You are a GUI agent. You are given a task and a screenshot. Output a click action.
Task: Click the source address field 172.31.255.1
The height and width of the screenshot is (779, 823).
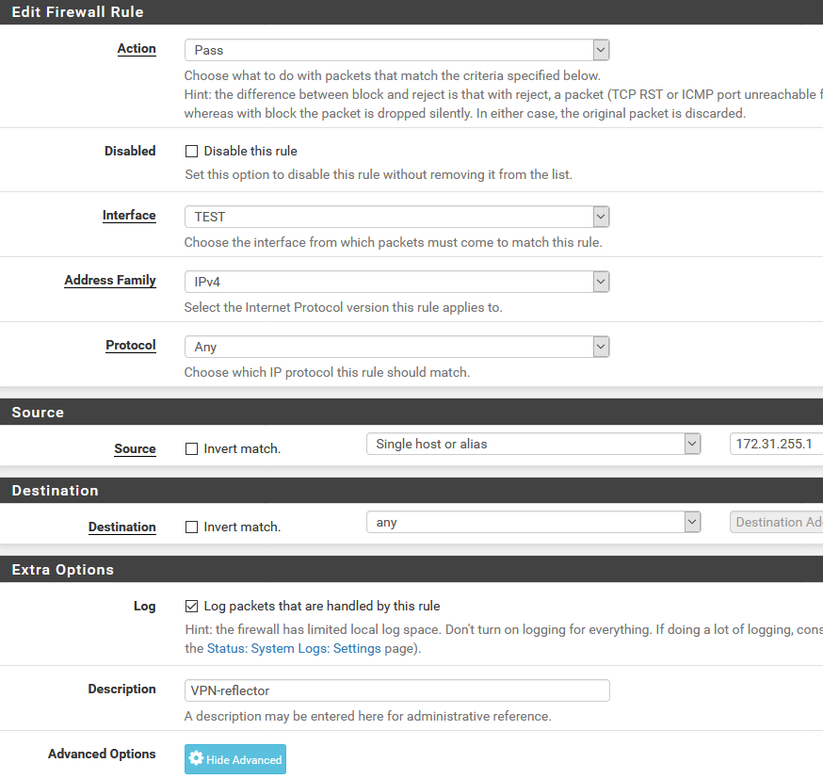pos(776,444)
